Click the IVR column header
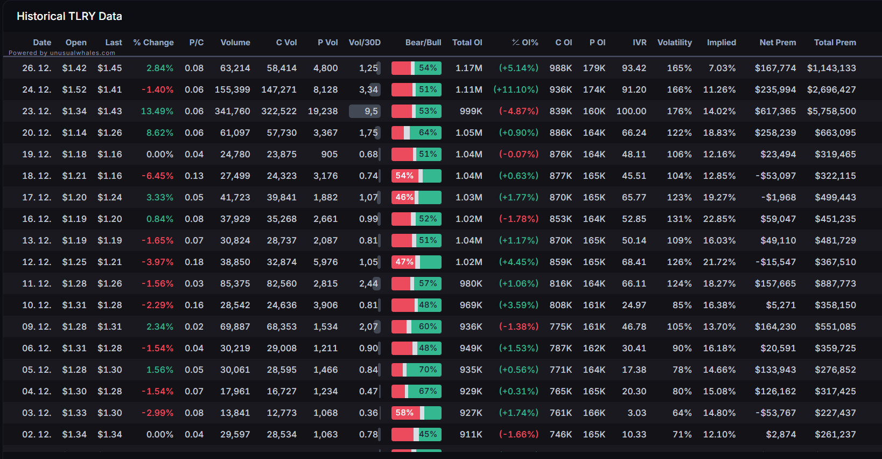 pyautogui.click(x=640, y=43)
